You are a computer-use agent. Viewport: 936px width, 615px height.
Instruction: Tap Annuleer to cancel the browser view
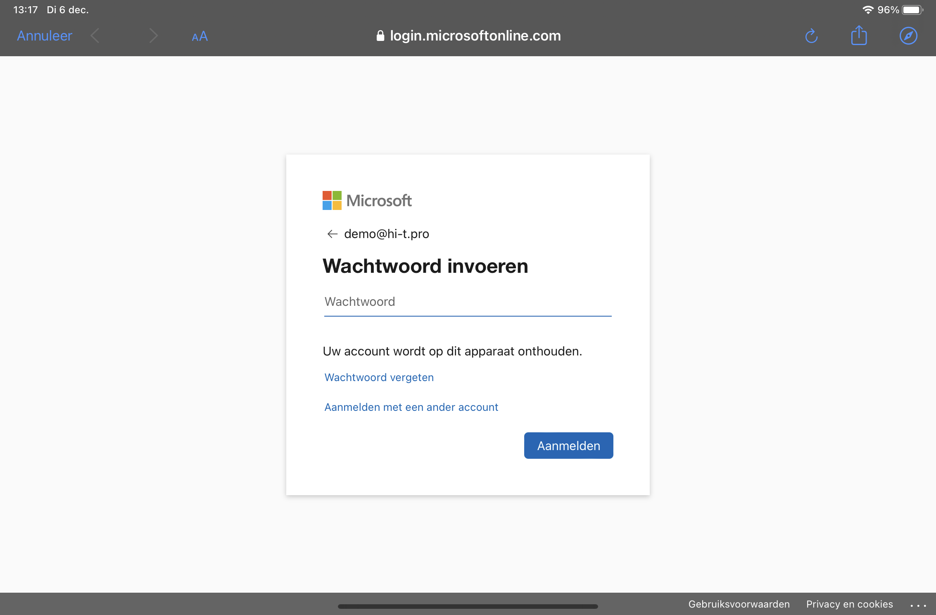pos(45,36)
